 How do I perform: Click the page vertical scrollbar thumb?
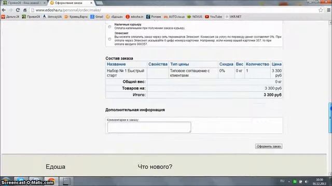point(330,118)
